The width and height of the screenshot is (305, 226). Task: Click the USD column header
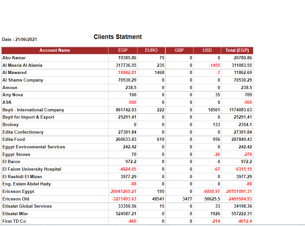207,50
